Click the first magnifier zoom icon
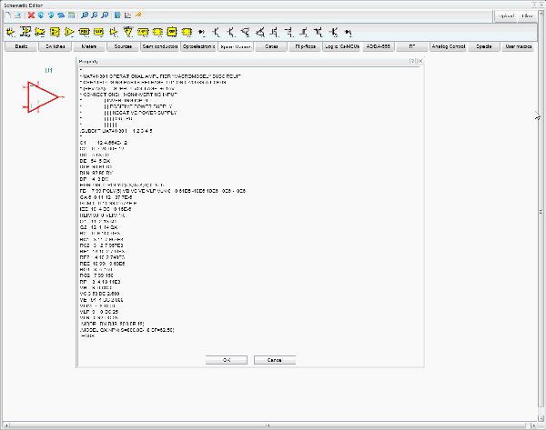 click(85, 15)
